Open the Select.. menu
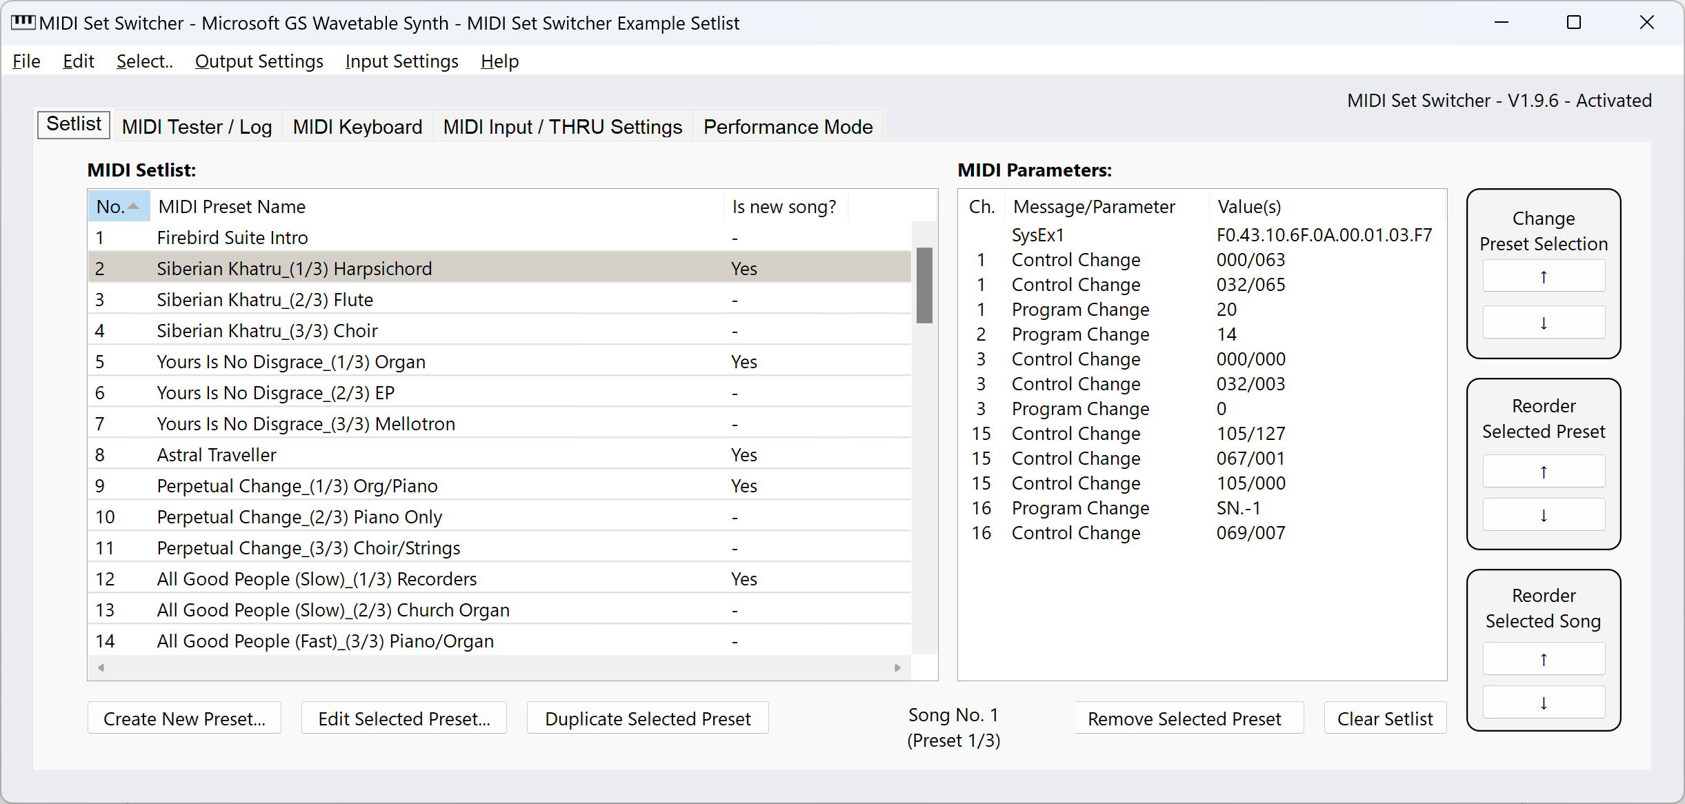Viewport: 1685px width, 804px height. [144, 61]
